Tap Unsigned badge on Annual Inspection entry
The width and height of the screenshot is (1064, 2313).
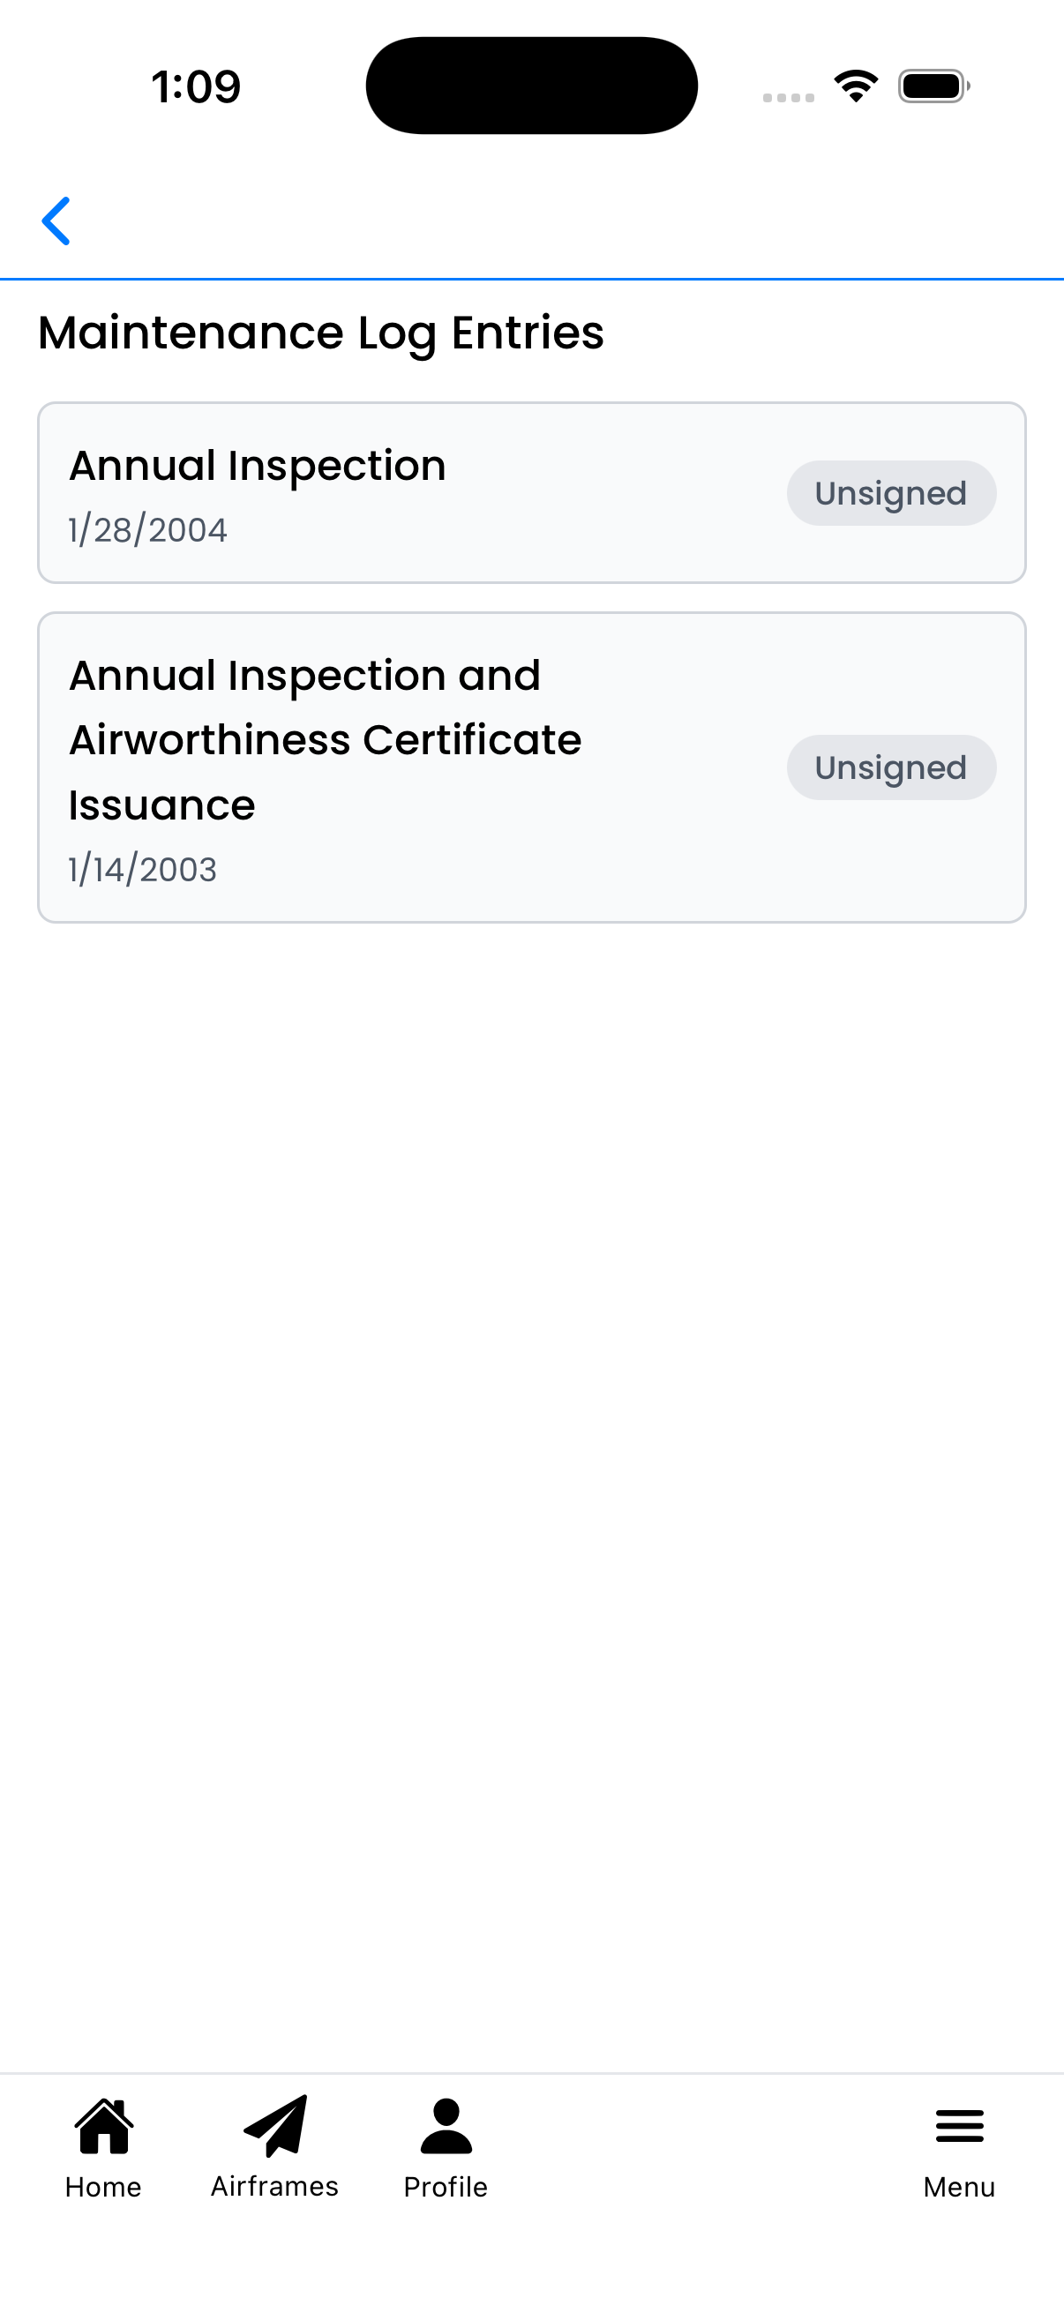click(891, 494)
